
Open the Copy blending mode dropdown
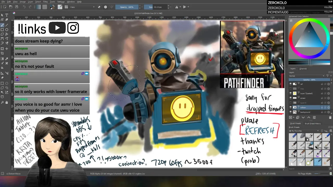pos(82,7)
